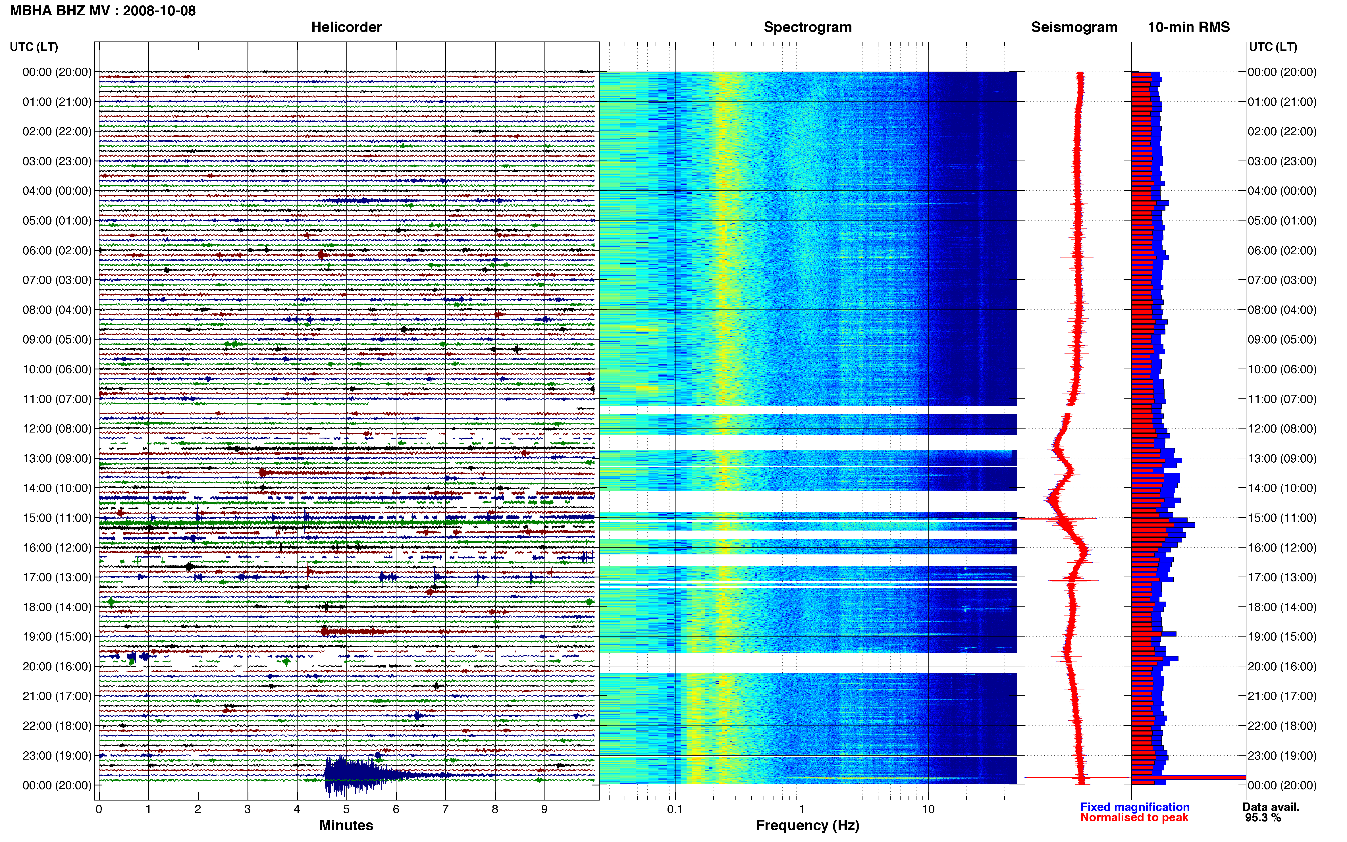Click "08:00 (04:00)" on the left time axis
This screenshot has width=1347, height=842.
coord(57,310)
